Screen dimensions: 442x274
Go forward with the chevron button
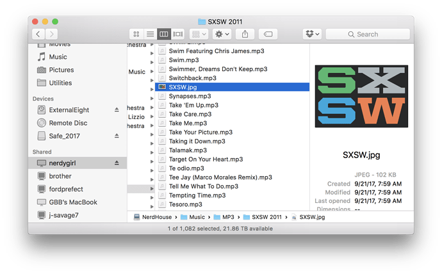(x=52, y=34)
